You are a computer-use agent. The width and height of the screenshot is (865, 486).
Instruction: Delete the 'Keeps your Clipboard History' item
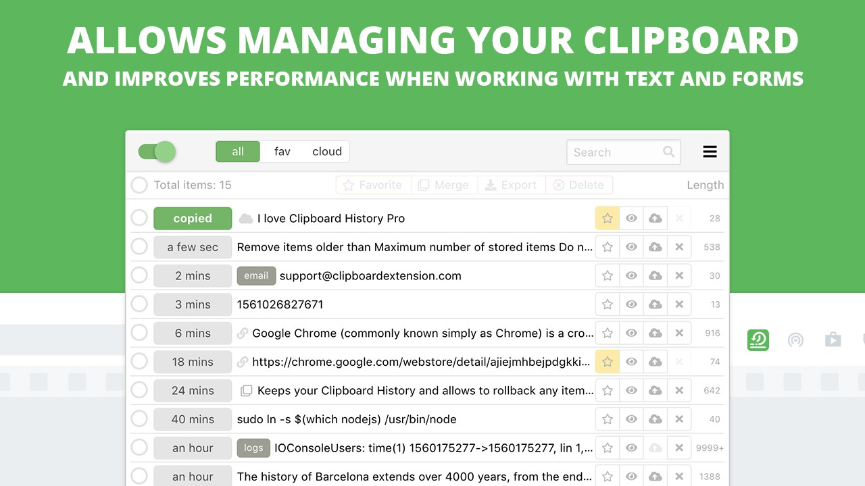(x=679, y=390)
